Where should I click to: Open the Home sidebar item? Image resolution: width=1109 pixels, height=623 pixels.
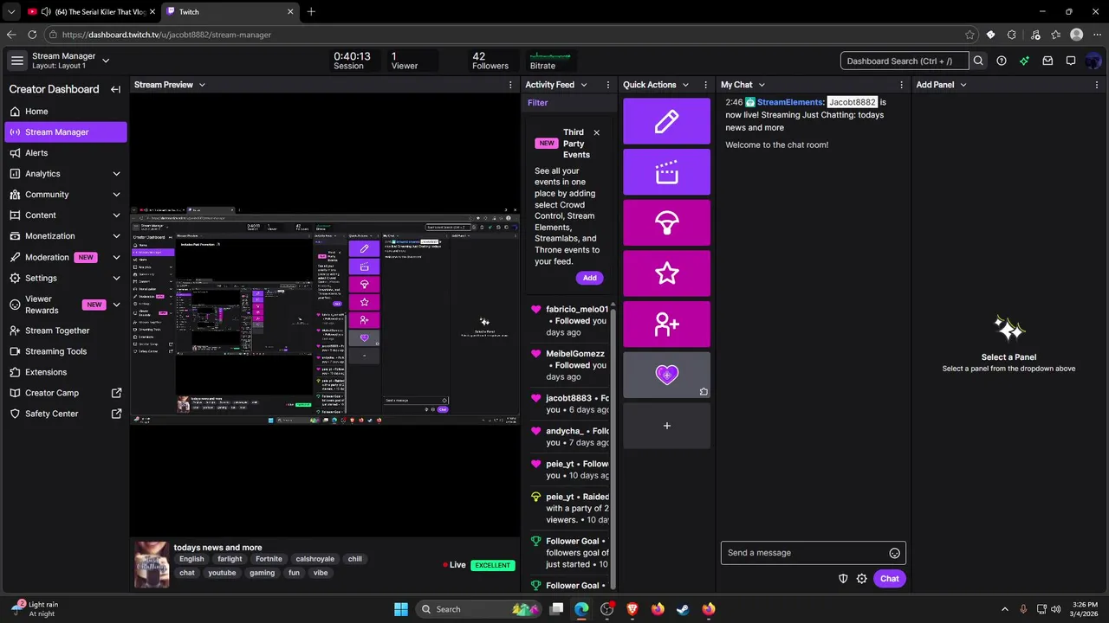coord(65,112)
